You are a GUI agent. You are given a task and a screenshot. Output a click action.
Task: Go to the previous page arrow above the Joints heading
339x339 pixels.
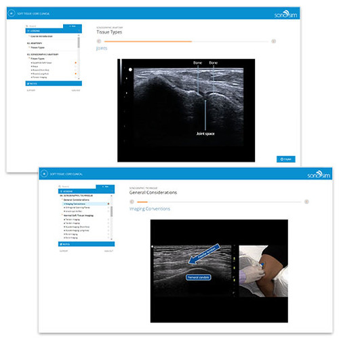click(99, 41)
